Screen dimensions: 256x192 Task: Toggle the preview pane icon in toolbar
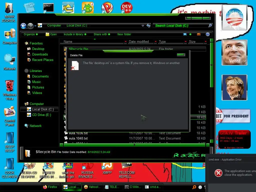pyautogui.click(x=199, y=34)
